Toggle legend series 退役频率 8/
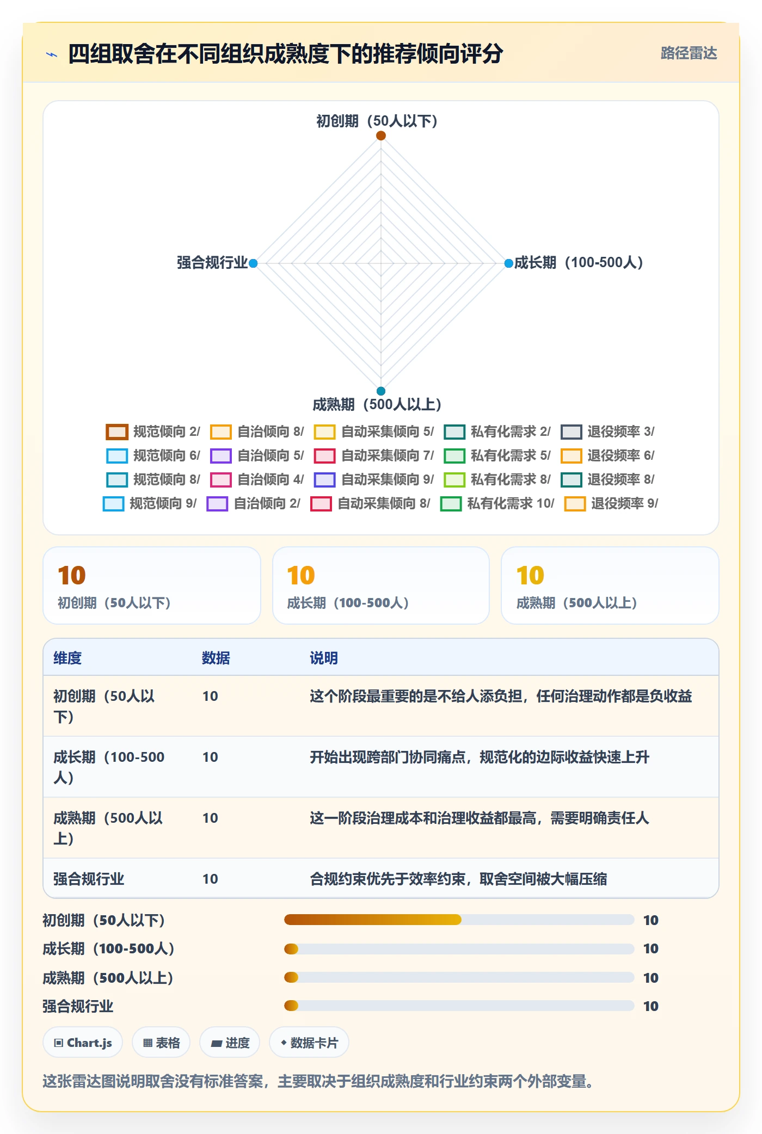 [607, 479]
